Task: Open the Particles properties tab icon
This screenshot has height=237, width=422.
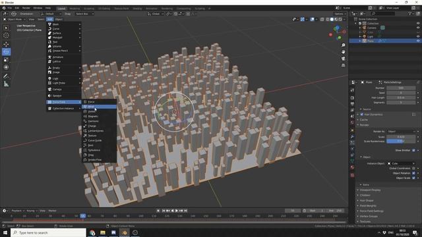Action: tap(352, 143)
